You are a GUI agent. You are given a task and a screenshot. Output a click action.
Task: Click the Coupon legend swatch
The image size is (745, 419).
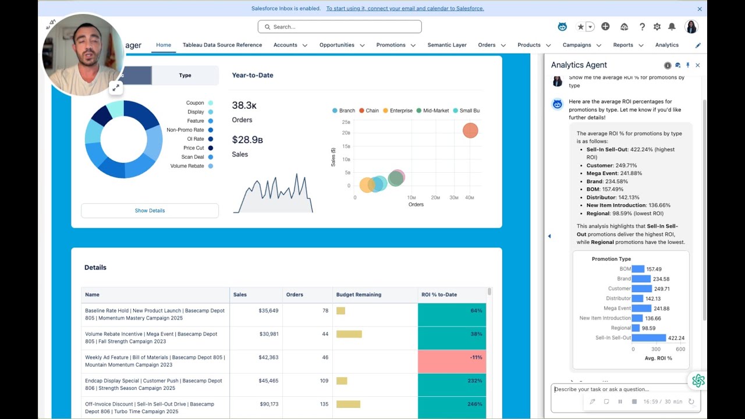[x=210, y=103]
